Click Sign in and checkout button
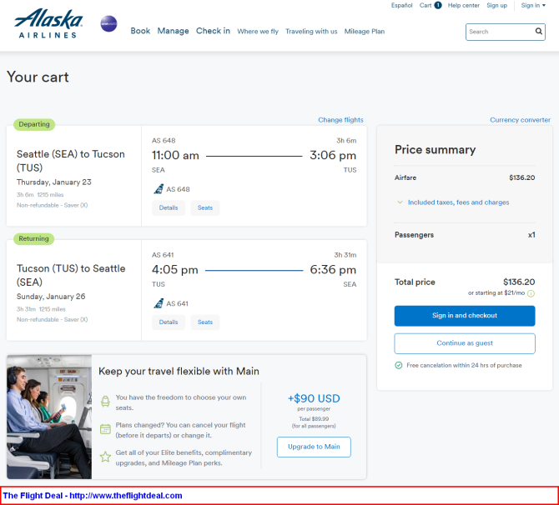559x505 pixels. 465,316
